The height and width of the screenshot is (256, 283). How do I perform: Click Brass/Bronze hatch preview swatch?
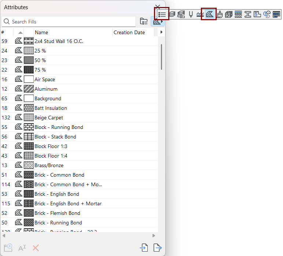(29, 165)
